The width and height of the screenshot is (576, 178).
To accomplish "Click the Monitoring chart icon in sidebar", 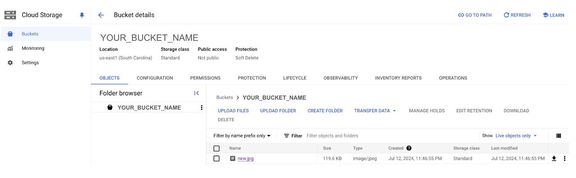I will pos(10,48).
